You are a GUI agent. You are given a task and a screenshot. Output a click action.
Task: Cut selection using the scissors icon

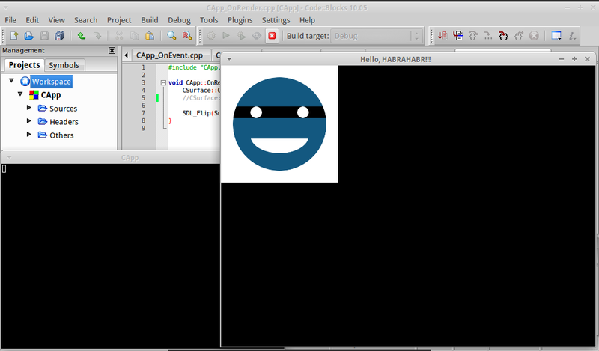point(119,36)
